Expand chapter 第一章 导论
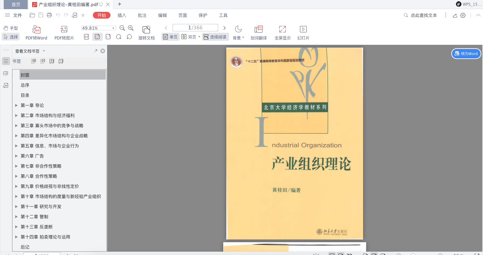The height and width of the screenshot is (255, 483). [x=16, y=105]
